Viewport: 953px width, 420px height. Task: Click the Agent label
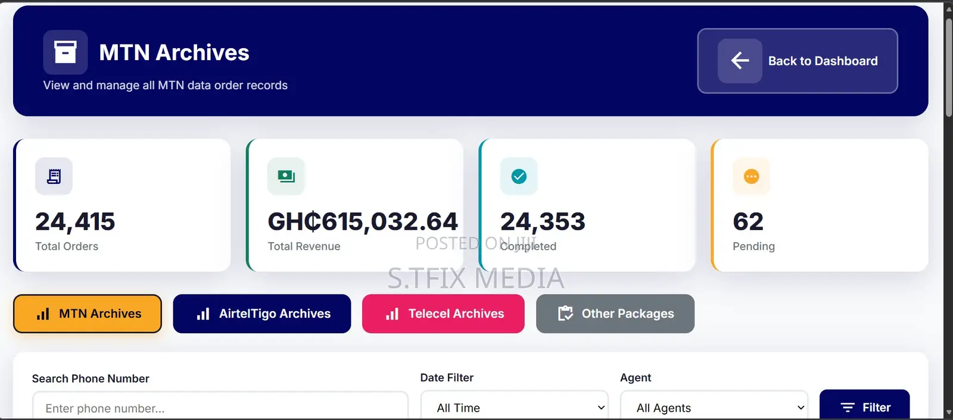click(636, 377)
